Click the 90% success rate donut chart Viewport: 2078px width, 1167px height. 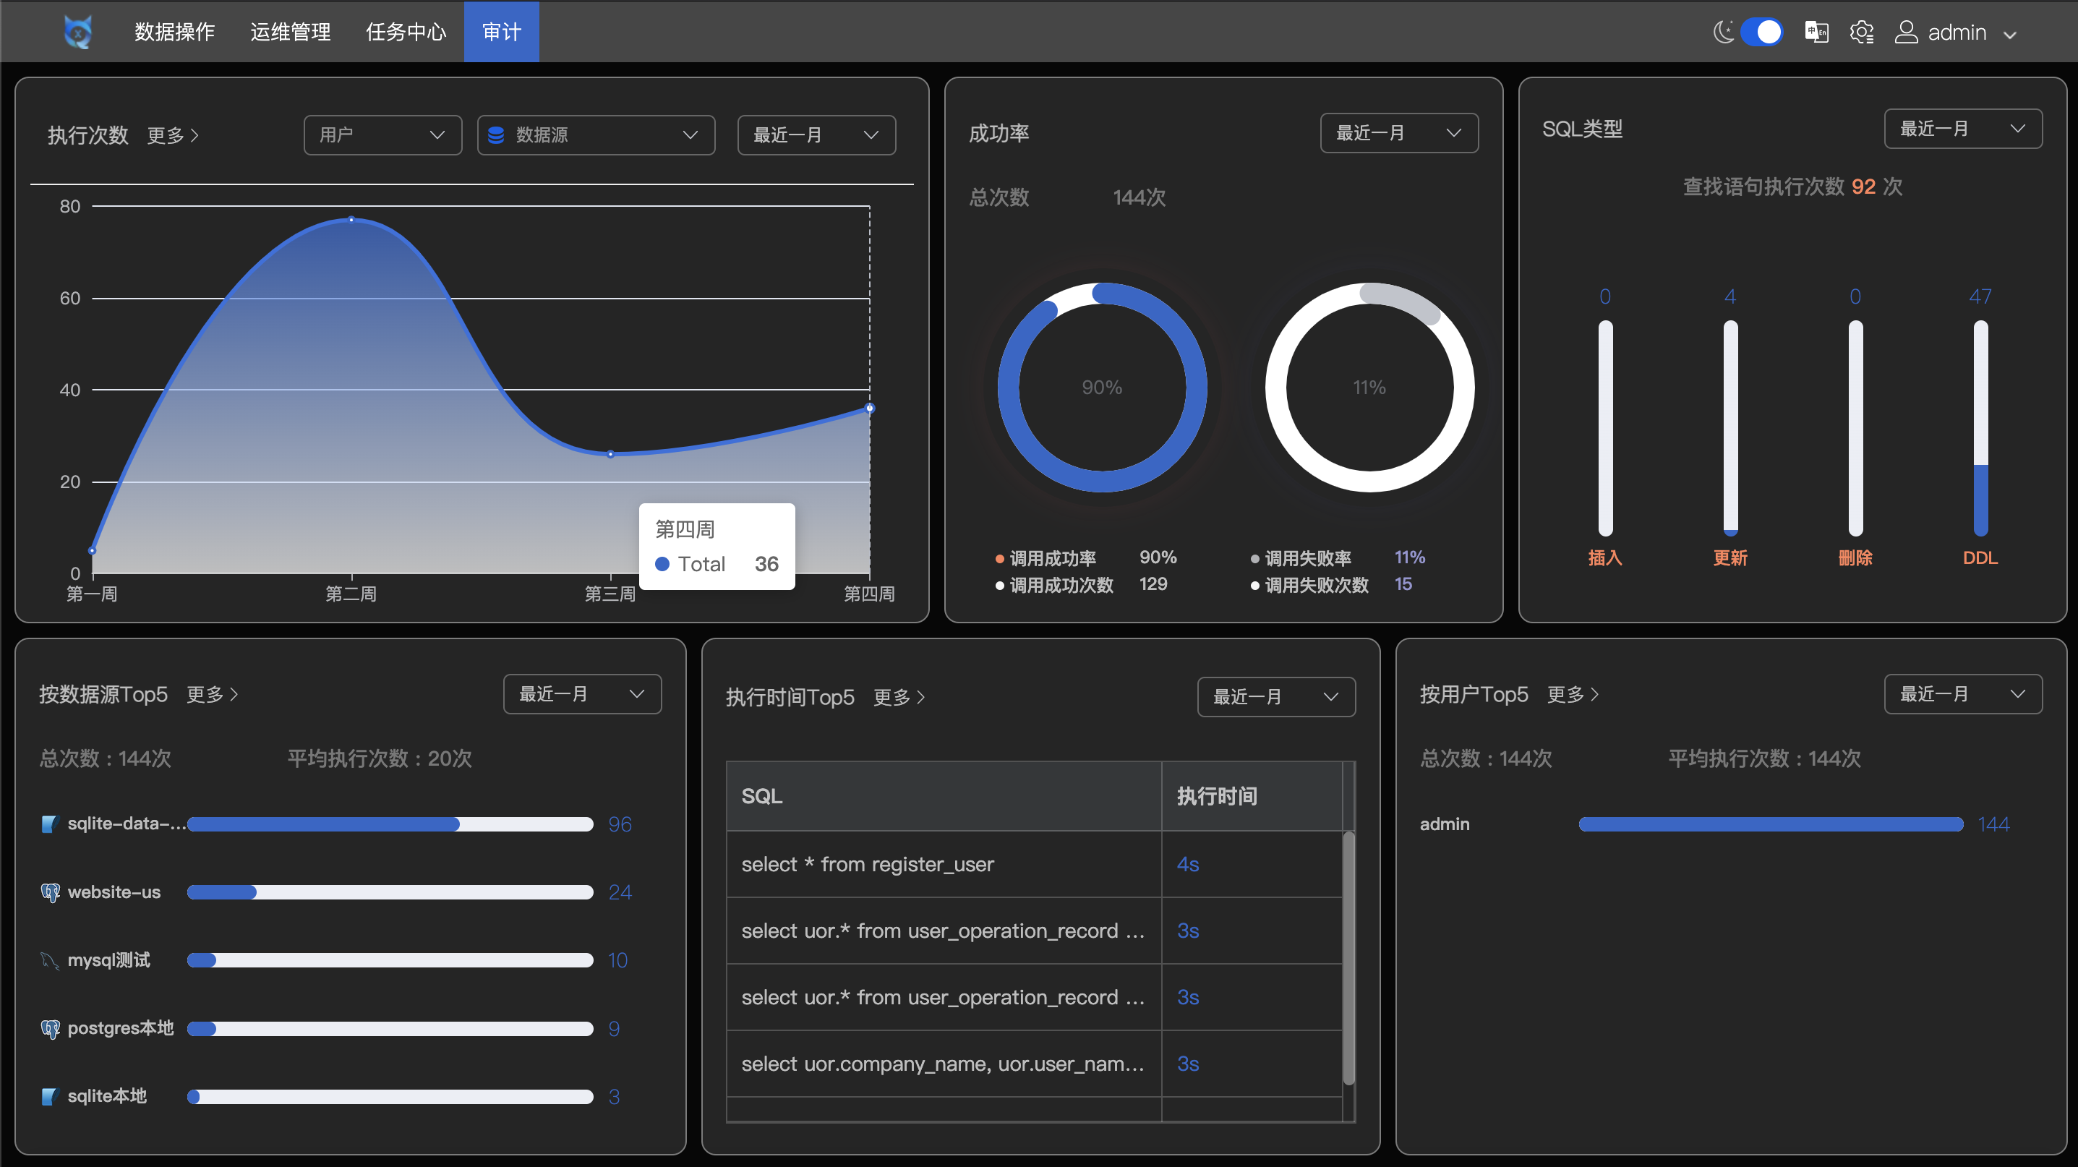pos(1102,387)
